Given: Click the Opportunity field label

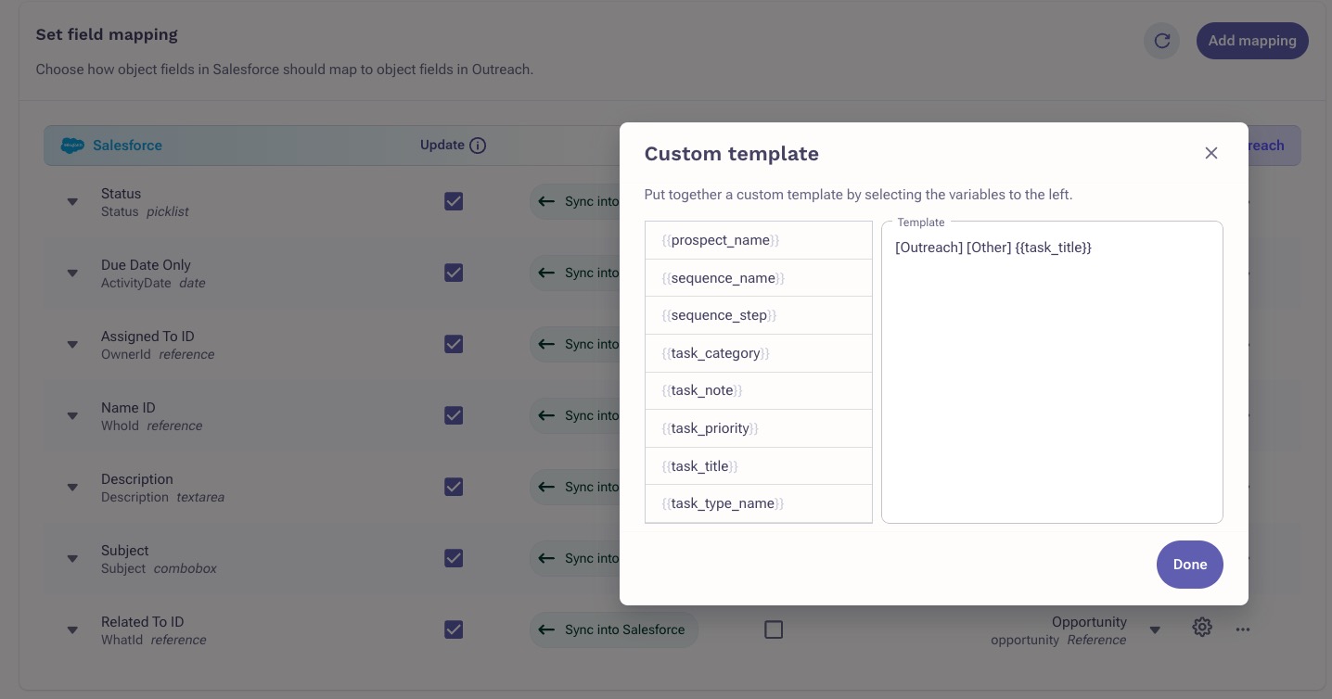Looking at the screenshot, I should click(x=1089, y=622).
